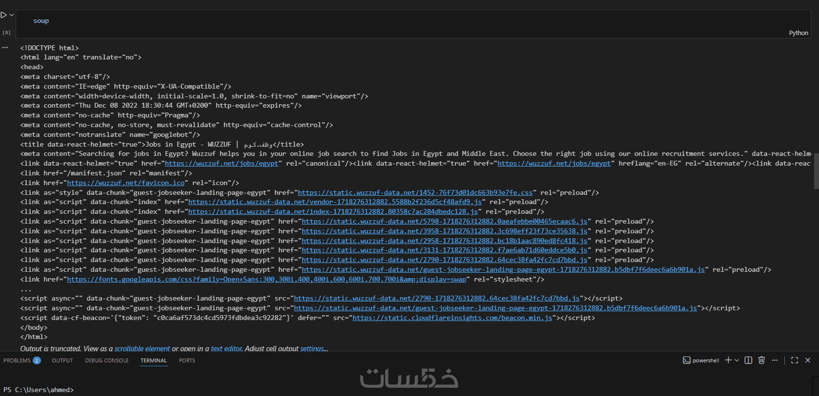Split the terminal panel

coord(748,360)
